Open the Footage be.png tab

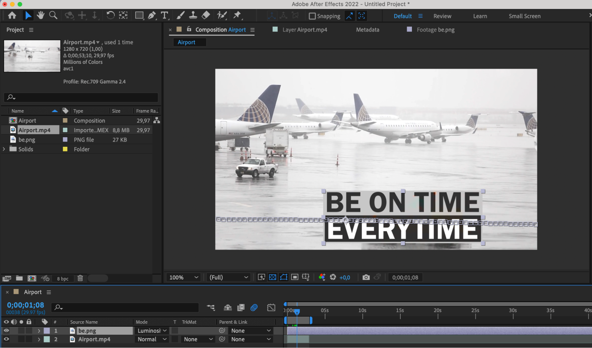435,30
